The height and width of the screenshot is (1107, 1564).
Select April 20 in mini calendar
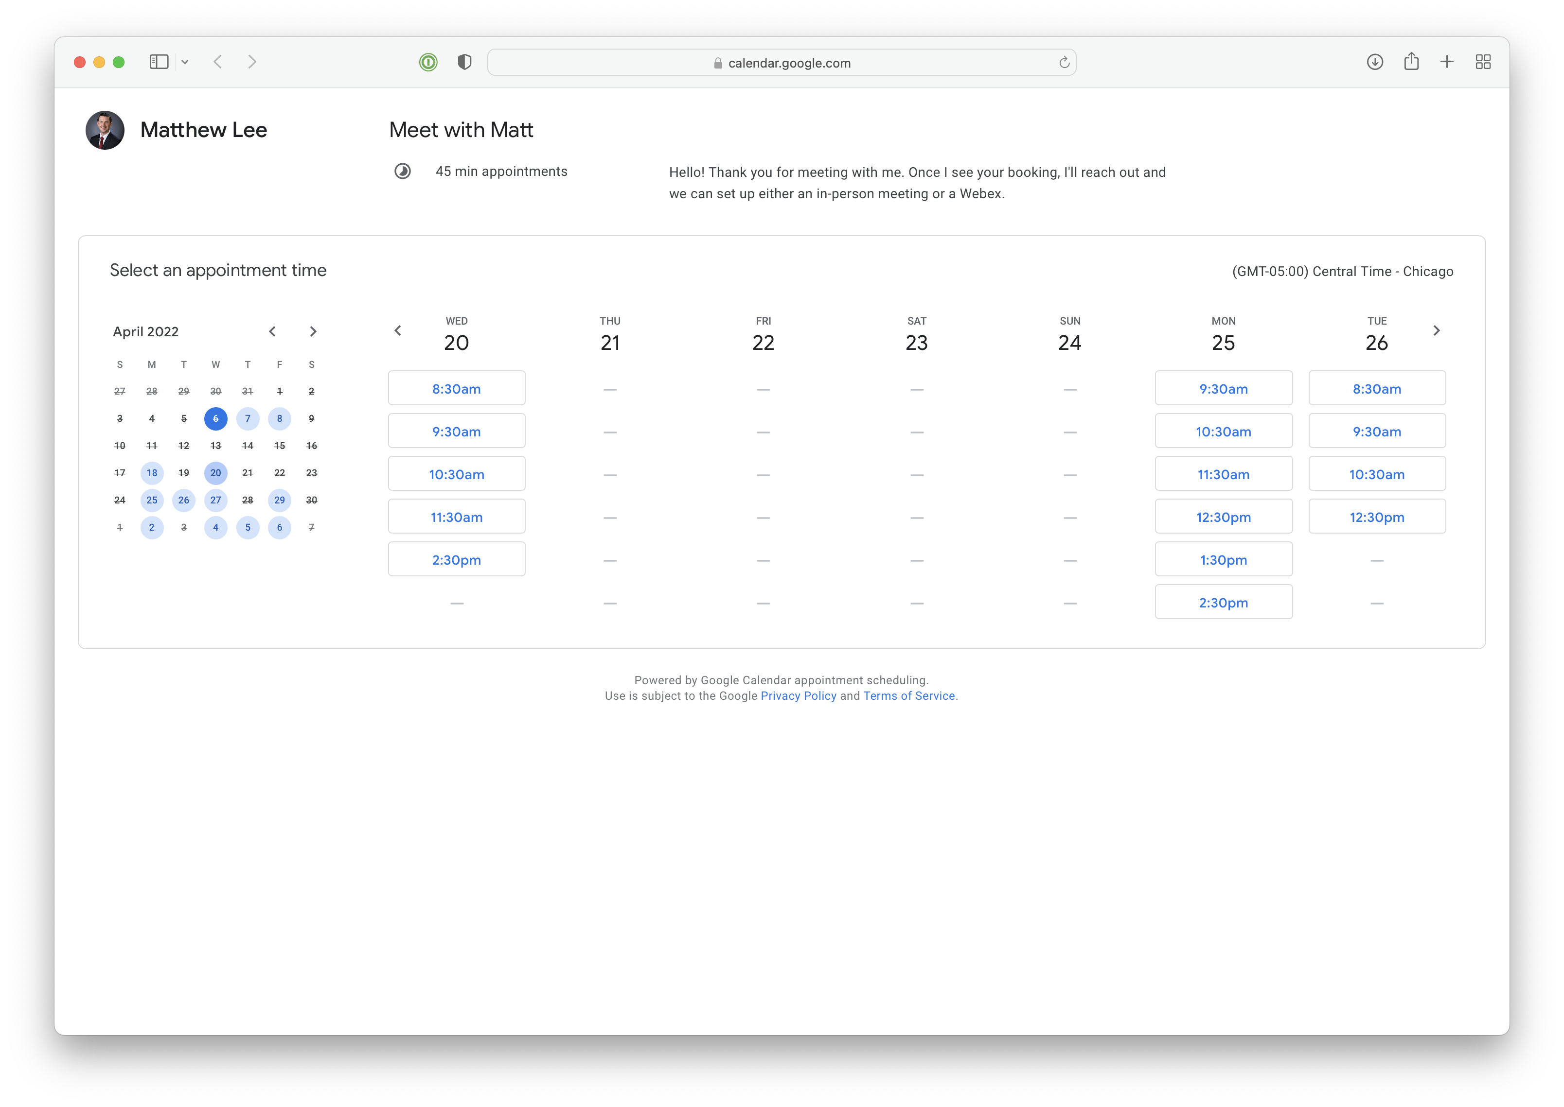click(215, 473)
